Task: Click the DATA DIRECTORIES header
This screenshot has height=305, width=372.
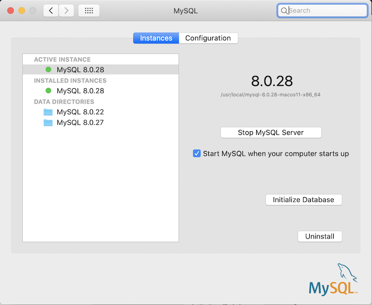Action: click(64, 101)
